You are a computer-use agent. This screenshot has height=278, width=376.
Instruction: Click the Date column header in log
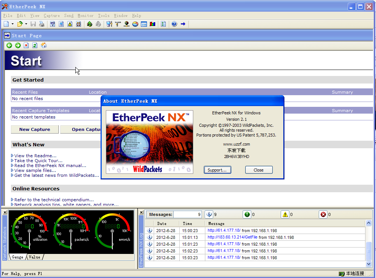(166, 223)
